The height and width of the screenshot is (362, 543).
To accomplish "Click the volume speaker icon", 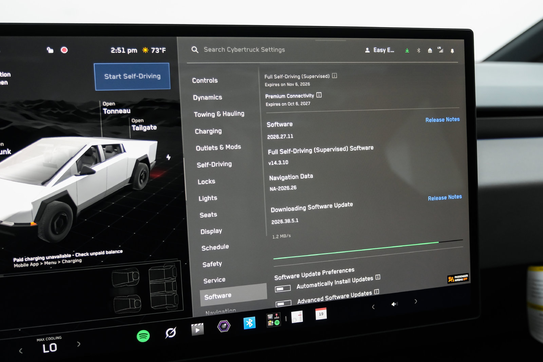I will coord(394,304).
